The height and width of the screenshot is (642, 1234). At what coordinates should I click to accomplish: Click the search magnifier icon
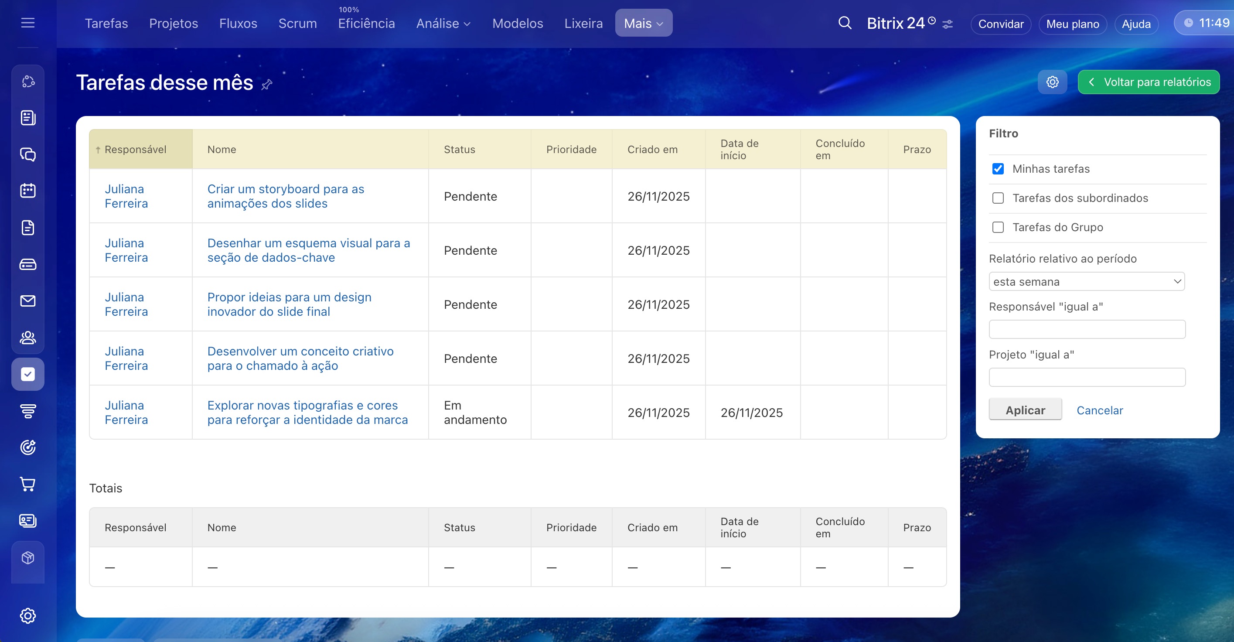[845, 23]
